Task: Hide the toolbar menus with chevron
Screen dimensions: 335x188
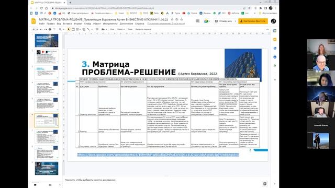Action: point(267,29)
